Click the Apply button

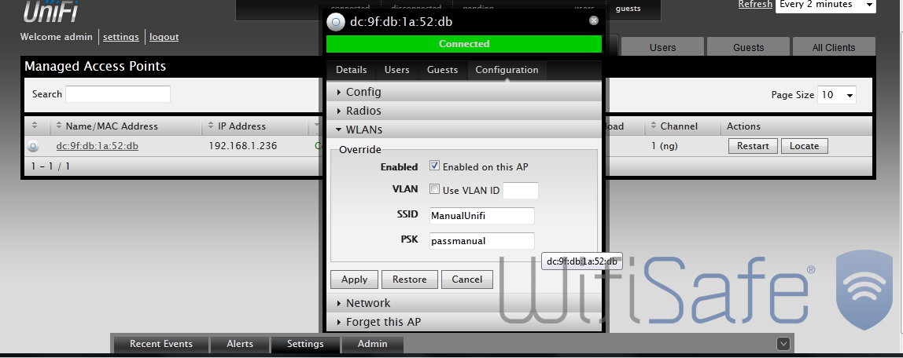click(x=354, y=279)
